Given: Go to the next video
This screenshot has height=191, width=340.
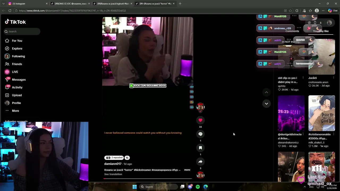Looking at the screenshot, I should pos(266,103).
